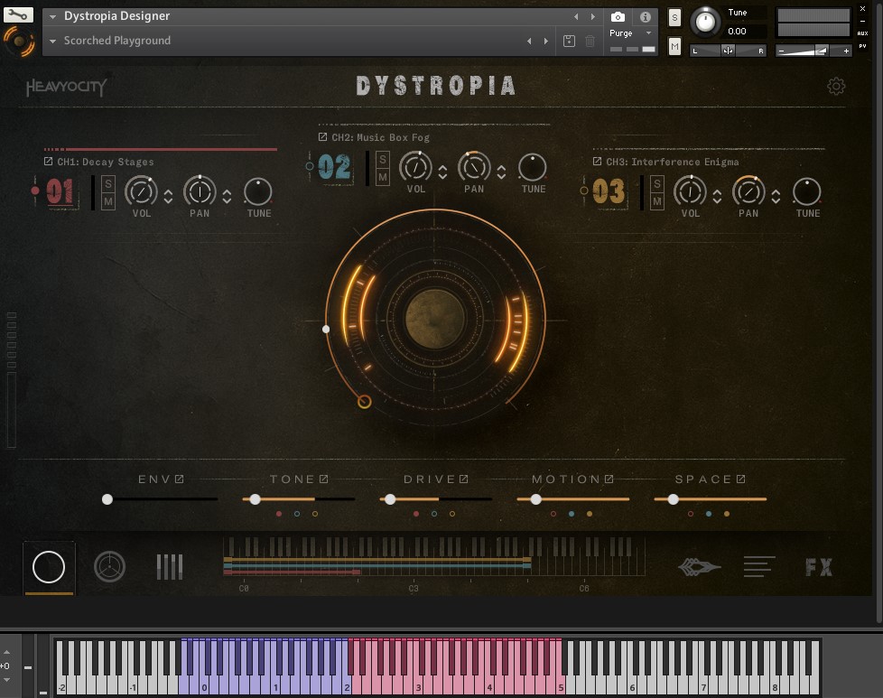Open the three-way macro wheel page icon

pyautogui.click(x=110, y=567)
